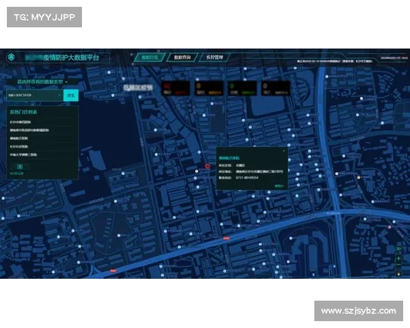Clear the search box with the X icon

(59, 95)
